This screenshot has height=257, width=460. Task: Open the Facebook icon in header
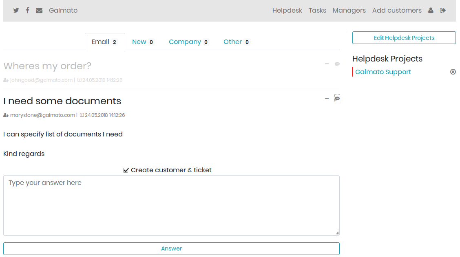[x=28, y=10]
